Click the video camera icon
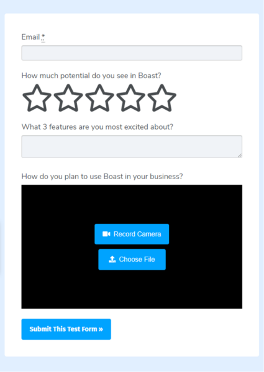The width and height of the screenshot is (264, 372). (x=106, y=234)
